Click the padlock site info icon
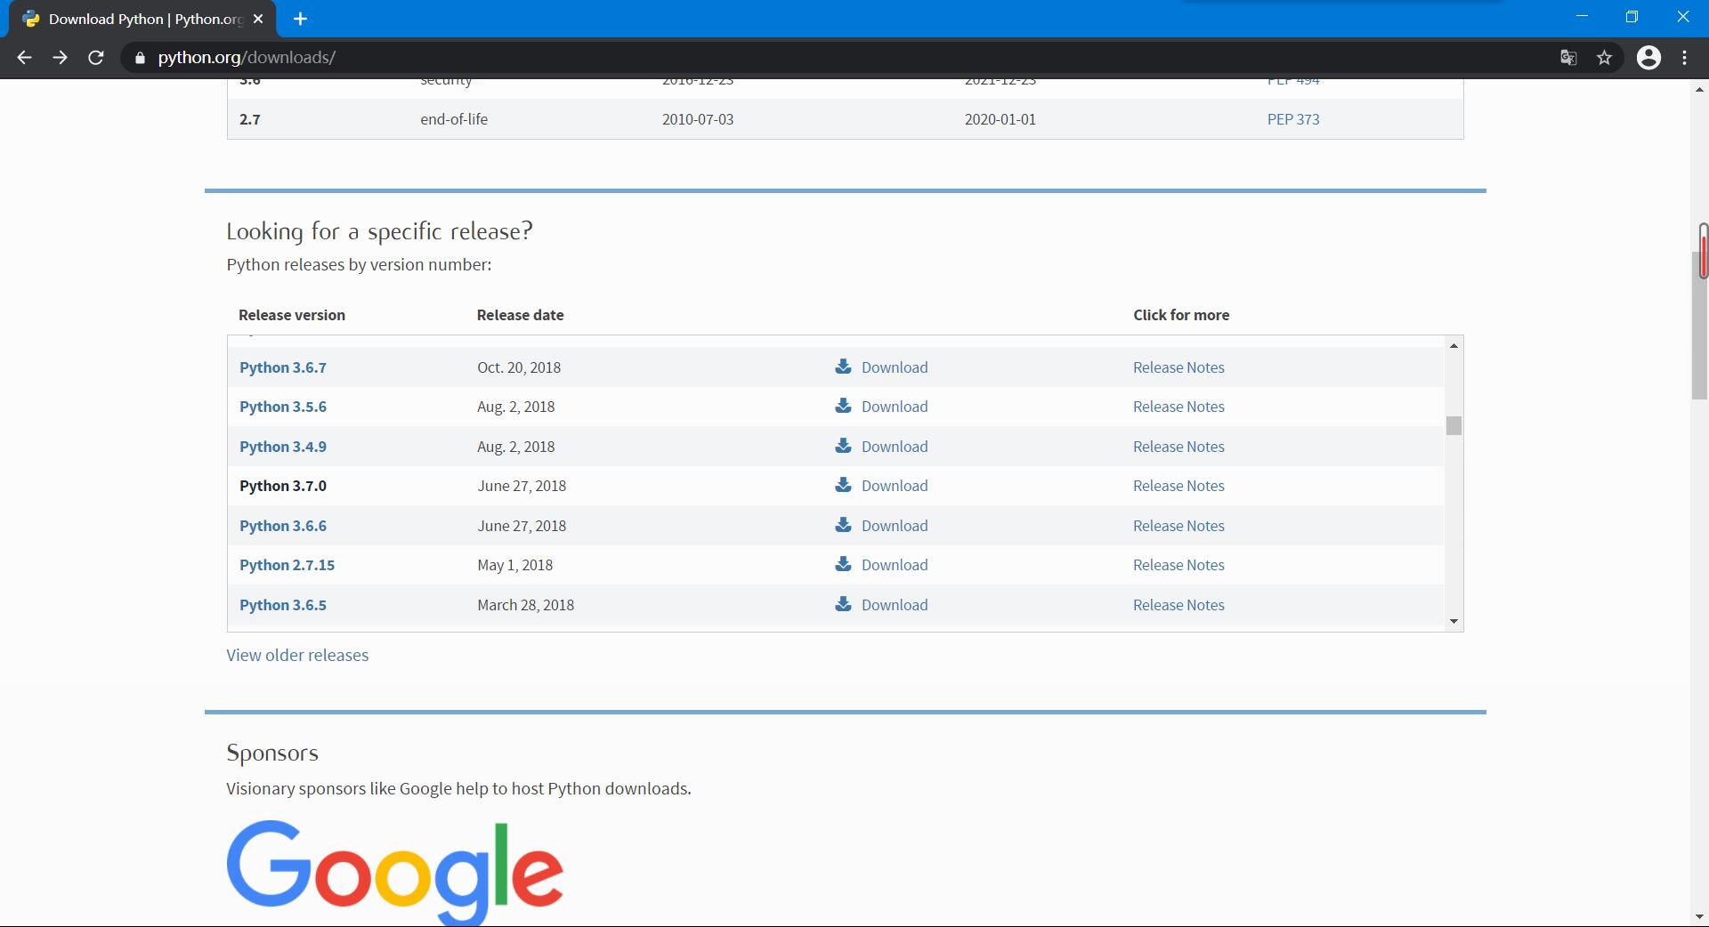The image size is (1709, 927). 139,58
